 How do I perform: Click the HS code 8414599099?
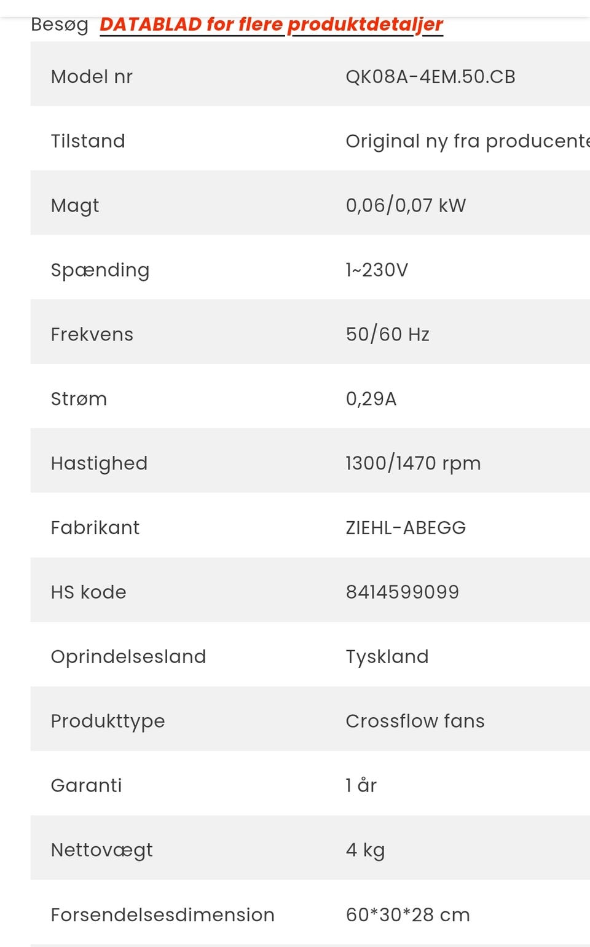pyautogui.click(x=402, y=592)
